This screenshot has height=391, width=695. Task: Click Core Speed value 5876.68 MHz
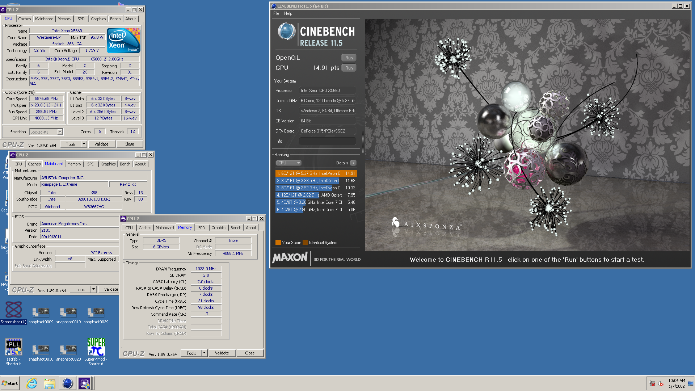pyautogui.click(x=46, y=98)
